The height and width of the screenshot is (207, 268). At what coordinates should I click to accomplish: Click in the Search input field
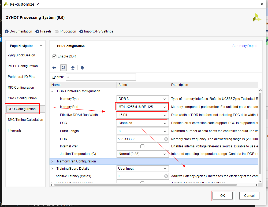click(101, 77)
